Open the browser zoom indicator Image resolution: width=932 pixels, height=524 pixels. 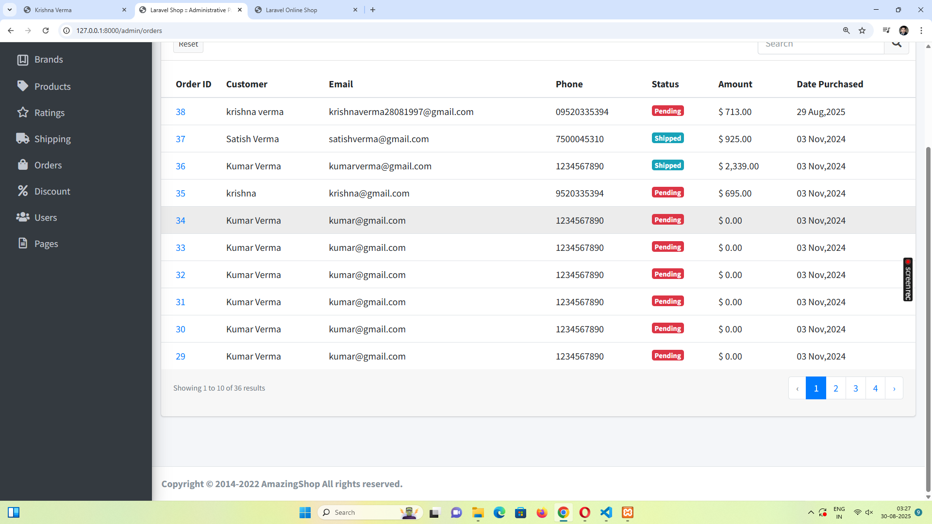point(846,31)
